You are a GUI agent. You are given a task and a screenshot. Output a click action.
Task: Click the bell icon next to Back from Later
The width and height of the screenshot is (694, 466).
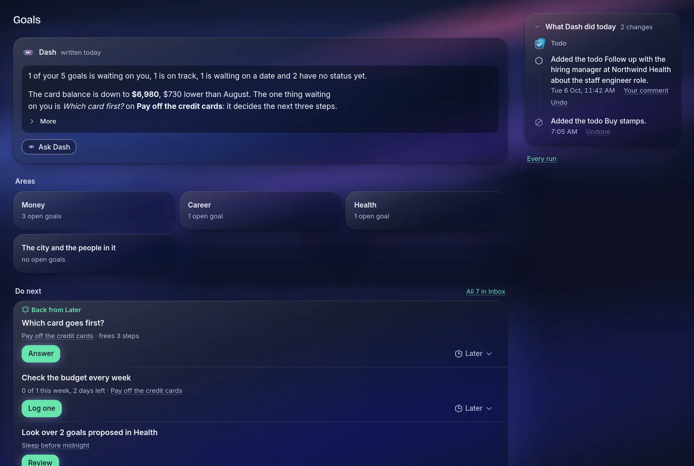(x=26, y=310)
